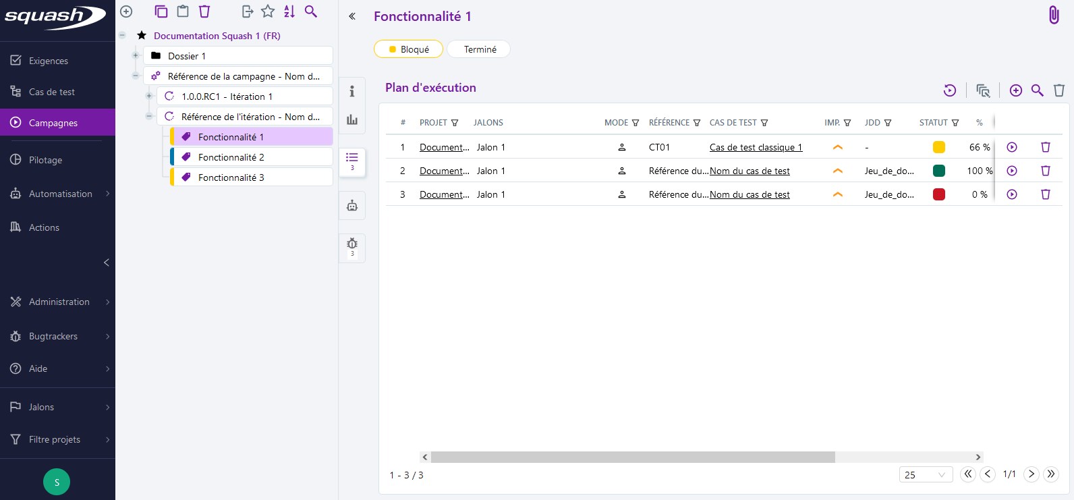
Task: Open the Cas de test classique 1 link
Action: pos(756,147)
